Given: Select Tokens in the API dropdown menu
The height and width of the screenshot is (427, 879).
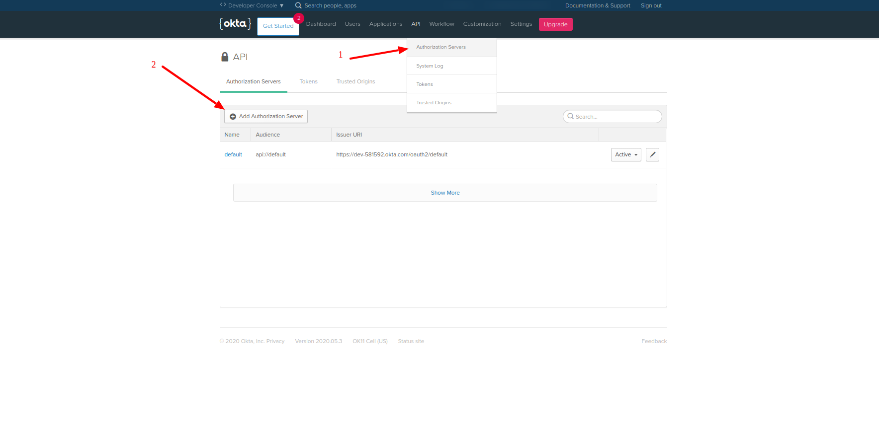Looking at the screenshot, I should point(425,84).
